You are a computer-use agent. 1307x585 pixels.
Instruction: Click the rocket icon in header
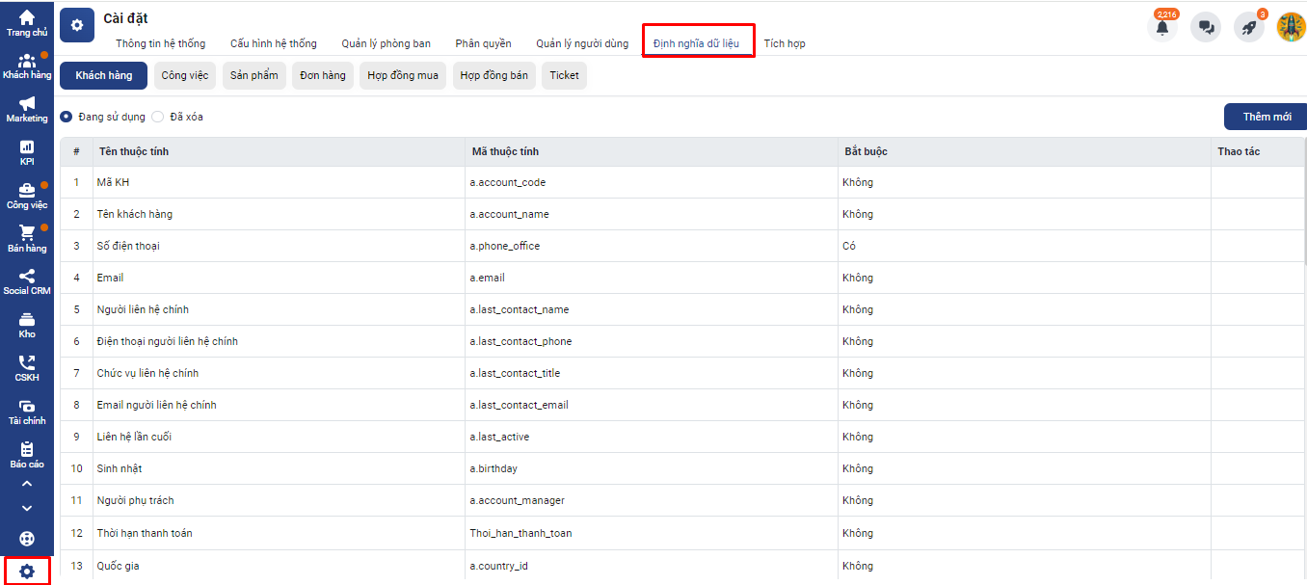point(1249,27)
